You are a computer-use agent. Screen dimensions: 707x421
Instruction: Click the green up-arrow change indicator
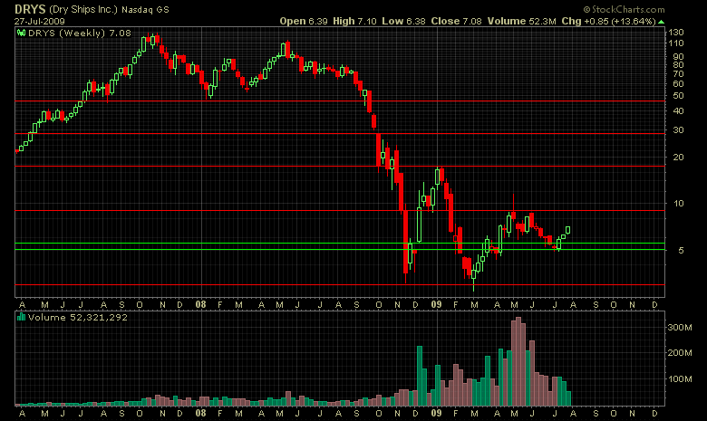661,22
